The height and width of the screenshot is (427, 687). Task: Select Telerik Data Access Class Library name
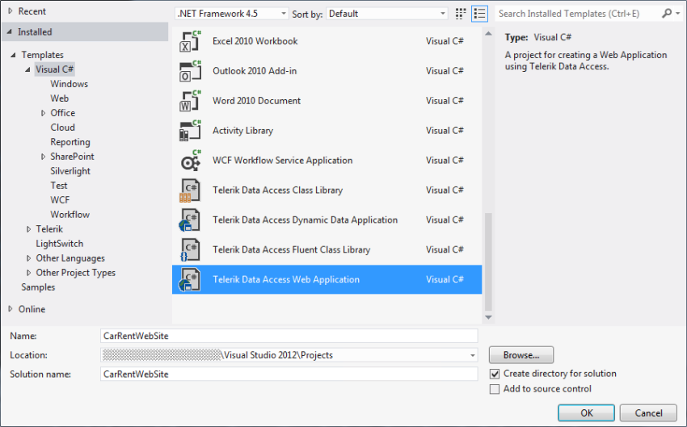(278, 190)
